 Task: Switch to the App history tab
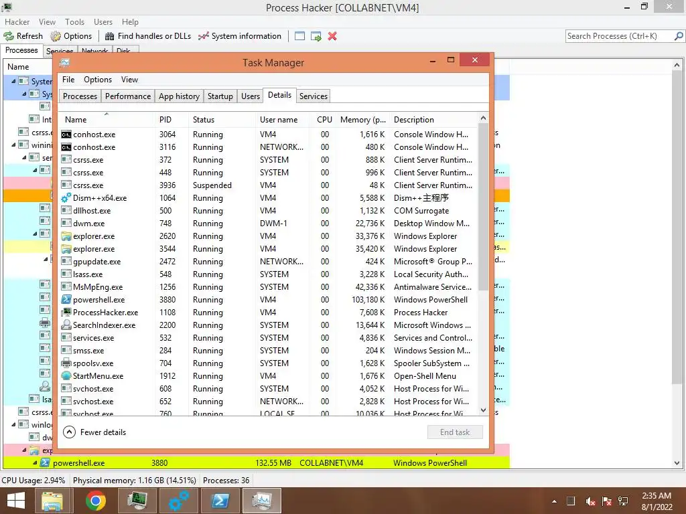pyautogui.click(x=179, y=96)
